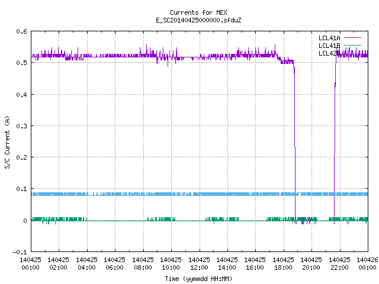
Task: Click the x-axis tick '140425 04:00'
Action: coord(86,264)
